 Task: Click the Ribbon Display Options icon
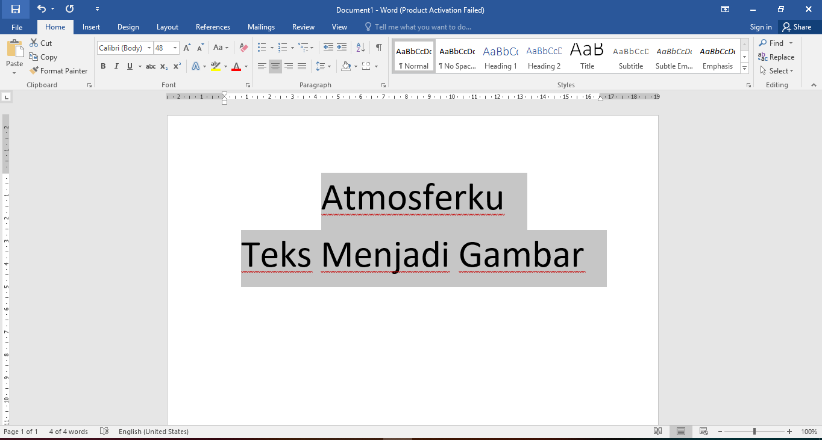click(725, 9)
